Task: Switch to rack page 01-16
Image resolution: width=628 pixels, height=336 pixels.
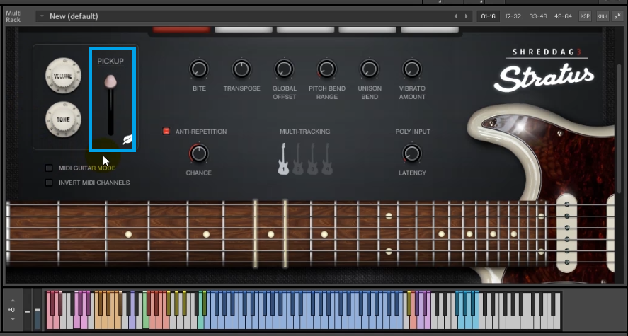Action: (489, 16)
